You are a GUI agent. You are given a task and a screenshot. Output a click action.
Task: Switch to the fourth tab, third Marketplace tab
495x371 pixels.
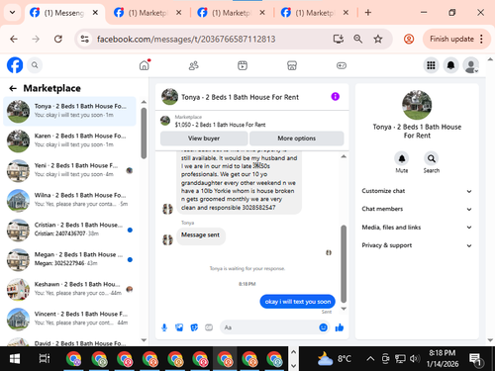[315, 13]
